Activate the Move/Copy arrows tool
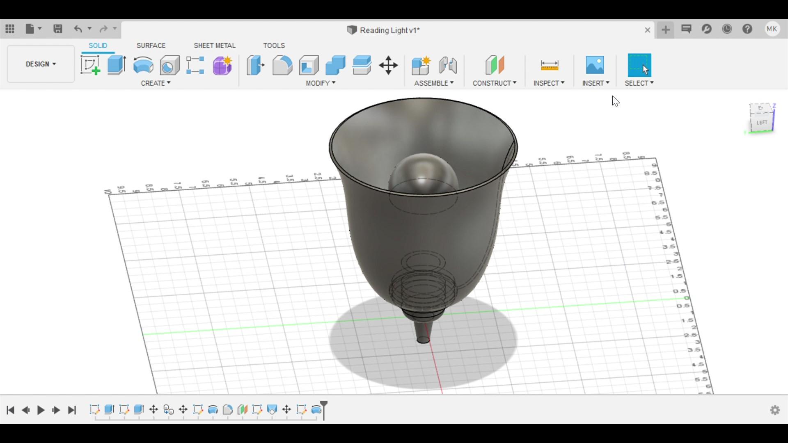This screenshot has height=443, width=788. 388,65
